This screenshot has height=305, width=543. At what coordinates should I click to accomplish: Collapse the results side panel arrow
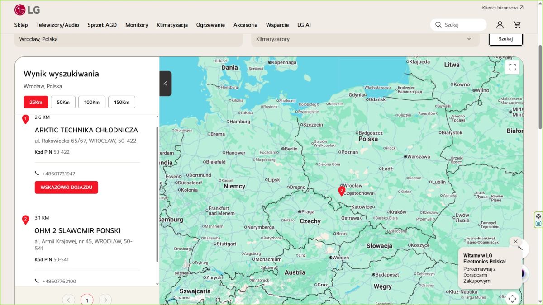[166, 84]
